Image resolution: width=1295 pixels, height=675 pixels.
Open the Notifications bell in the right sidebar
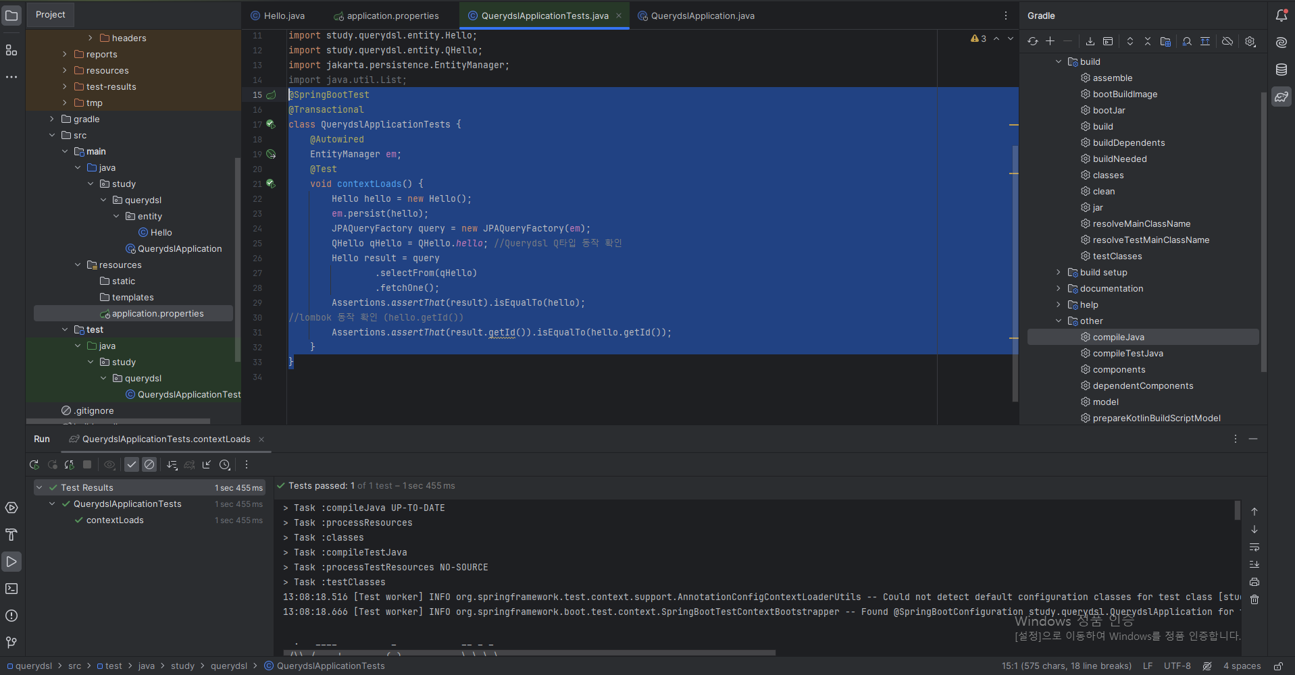pos(1281,15)
